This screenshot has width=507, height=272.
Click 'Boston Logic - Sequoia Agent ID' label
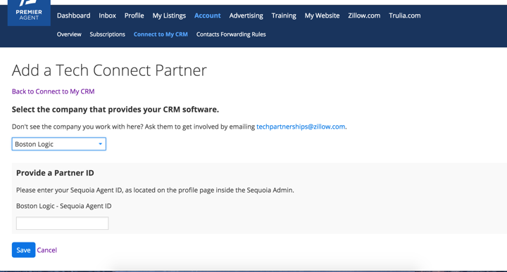[63, 206]
